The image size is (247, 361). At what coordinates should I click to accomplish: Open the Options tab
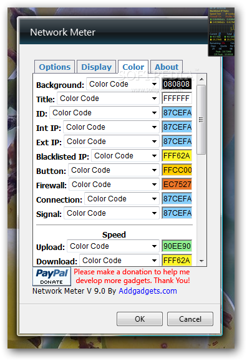(x=55, y=67)
